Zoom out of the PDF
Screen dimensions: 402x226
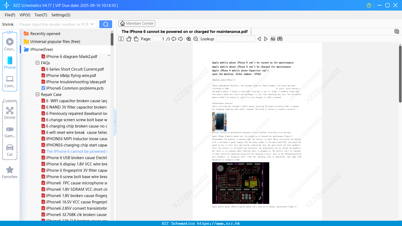[x=196, y=39]
